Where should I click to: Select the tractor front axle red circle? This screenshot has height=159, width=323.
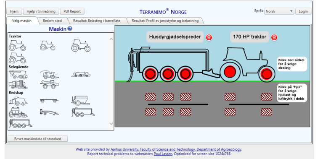[267, 74]
